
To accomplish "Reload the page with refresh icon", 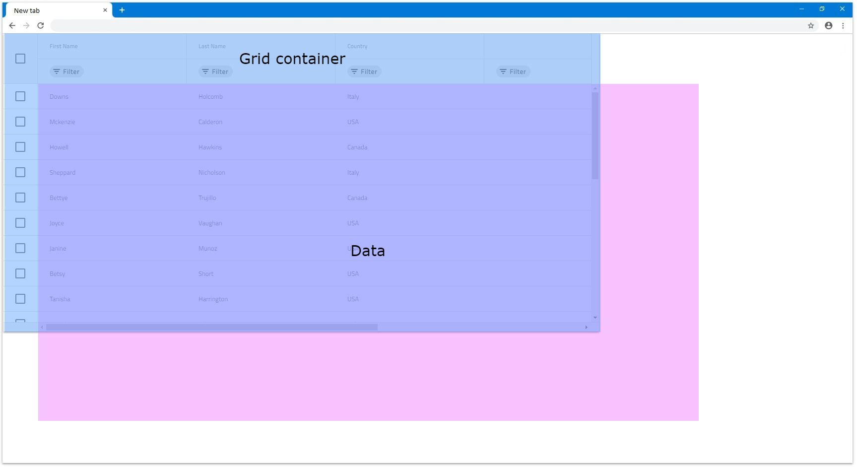I will click(41, 25).
